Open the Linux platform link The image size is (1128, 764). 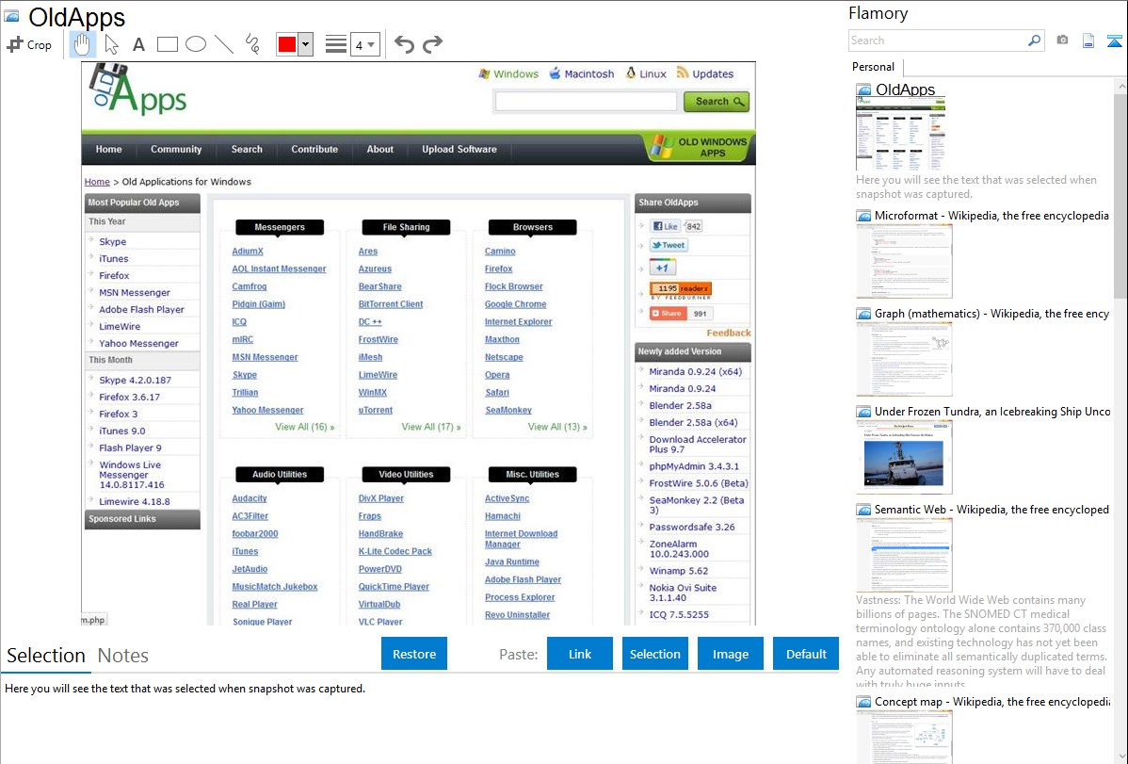pos(646,73)
